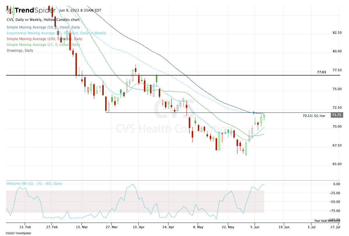Click the 10. Apr date label

(139, 227)
